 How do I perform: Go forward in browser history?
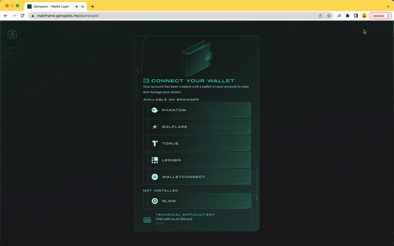click(14, 16)
